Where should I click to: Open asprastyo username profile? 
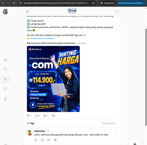(x=40, y=131)
